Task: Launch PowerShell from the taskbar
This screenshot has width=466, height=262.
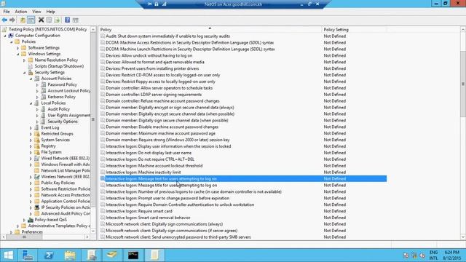Action: [49, 255]
